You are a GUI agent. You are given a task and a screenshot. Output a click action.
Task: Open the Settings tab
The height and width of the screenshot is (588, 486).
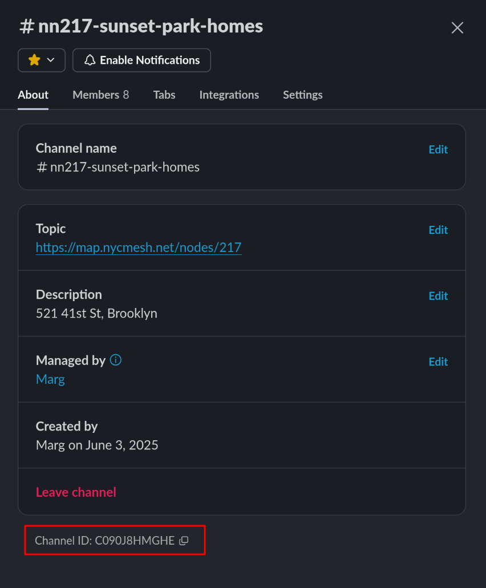(302, 95)
